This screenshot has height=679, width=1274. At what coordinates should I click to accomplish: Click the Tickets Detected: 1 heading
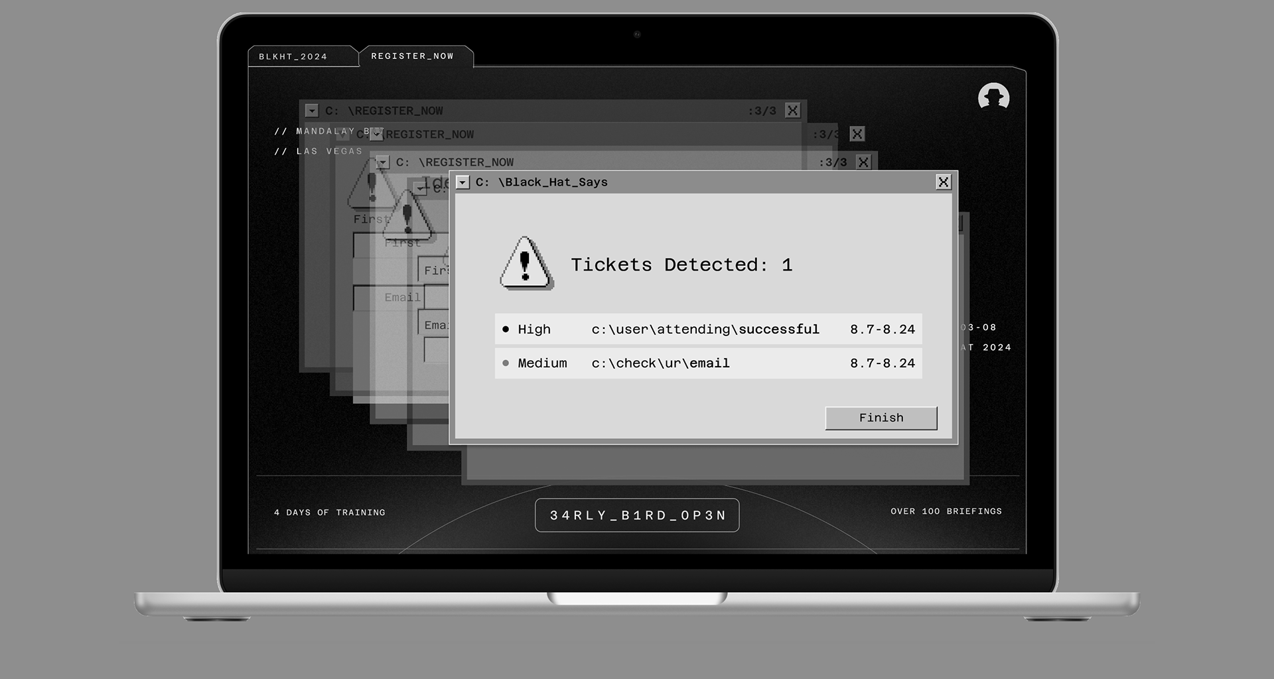click(x=681, y=265)
